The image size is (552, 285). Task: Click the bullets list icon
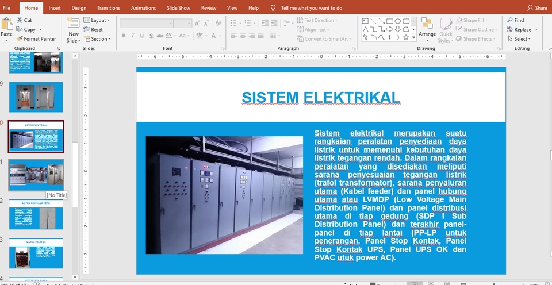(x=234, y=23)
